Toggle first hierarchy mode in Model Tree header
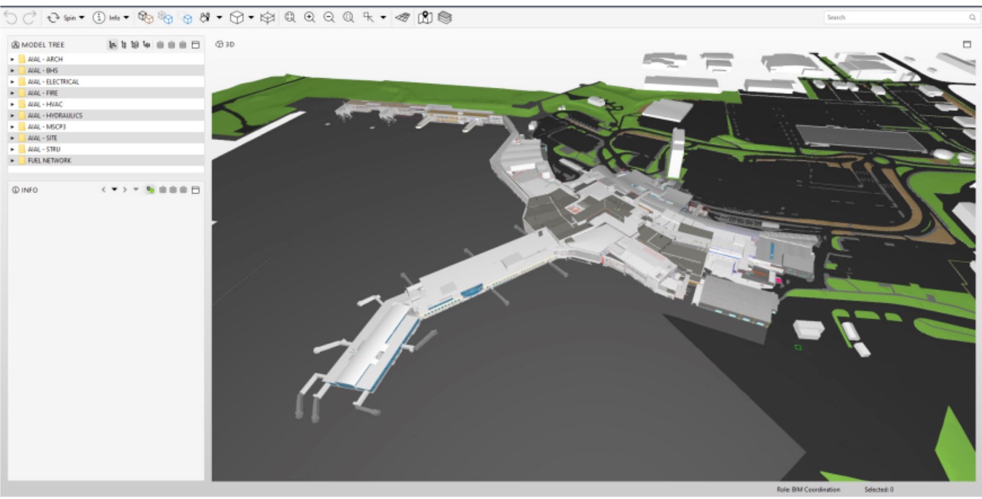Viewport: 982px width, 499px height. point(112,45)
